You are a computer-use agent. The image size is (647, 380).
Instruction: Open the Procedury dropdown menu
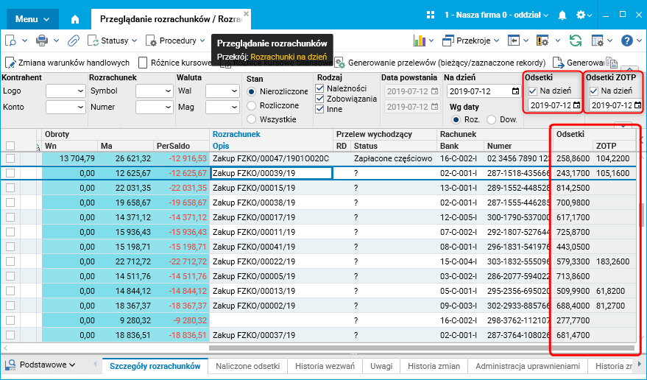(x=177, y=41)
